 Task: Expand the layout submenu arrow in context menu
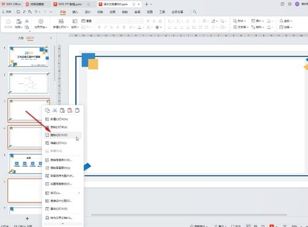[x=79, y=193]
